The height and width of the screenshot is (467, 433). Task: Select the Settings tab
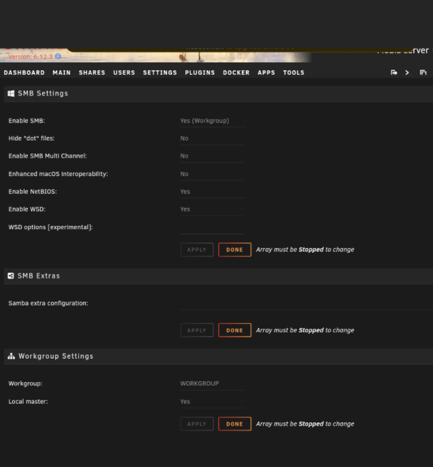pyautogui.click(x=160, y=73)
